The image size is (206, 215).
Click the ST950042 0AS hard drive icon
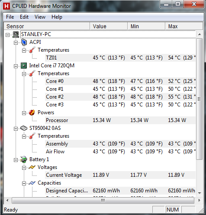click(x=24, y=128)
